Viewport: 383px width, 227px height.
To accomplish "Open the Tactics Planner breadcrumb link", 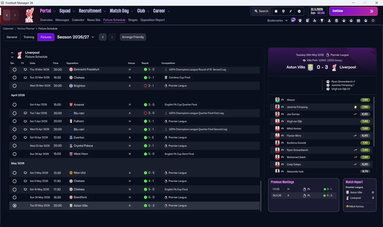I will (26, 29).
